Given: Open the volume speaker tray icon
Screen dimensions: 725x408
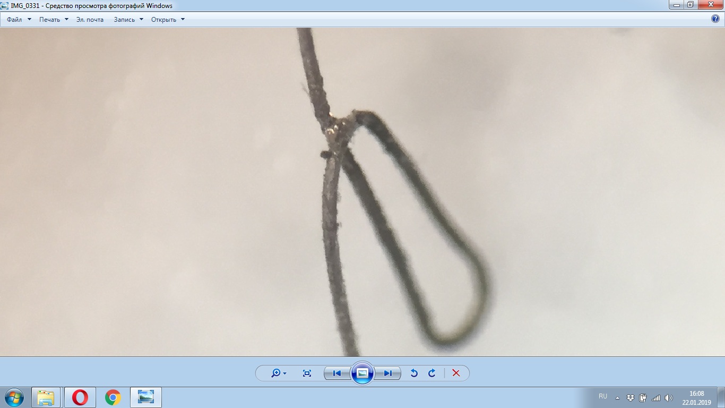Looking at the screenshot, I should pyautogui.click(x=669, y=397).
